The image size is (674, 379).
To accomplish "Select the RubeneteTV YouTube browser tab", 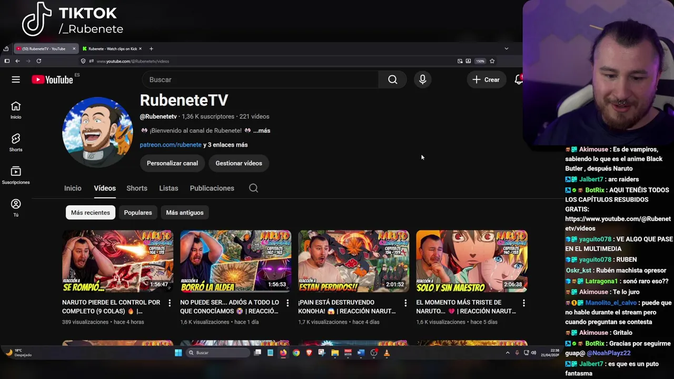I will [x=46, y=49].
